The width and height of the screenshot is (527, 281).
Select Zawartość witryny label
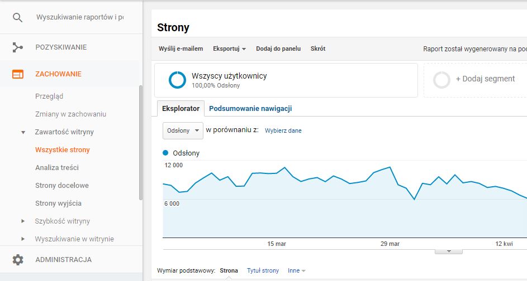click(x=64, y=132)
